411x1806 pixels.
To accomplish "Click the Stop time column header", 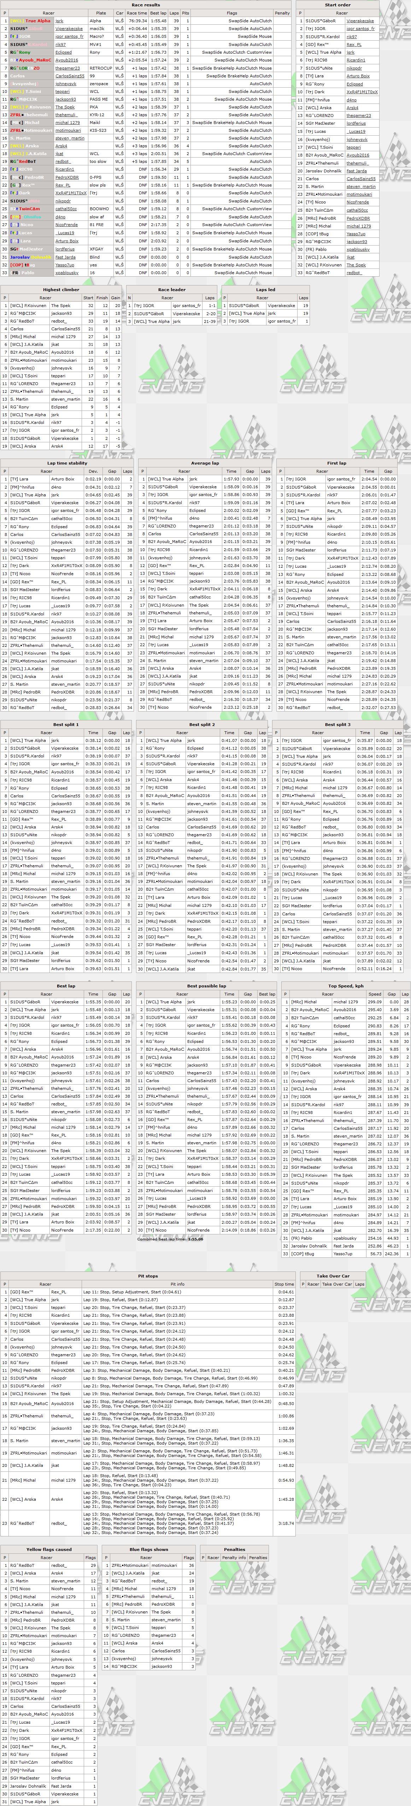I will [x=284, y=1284].
